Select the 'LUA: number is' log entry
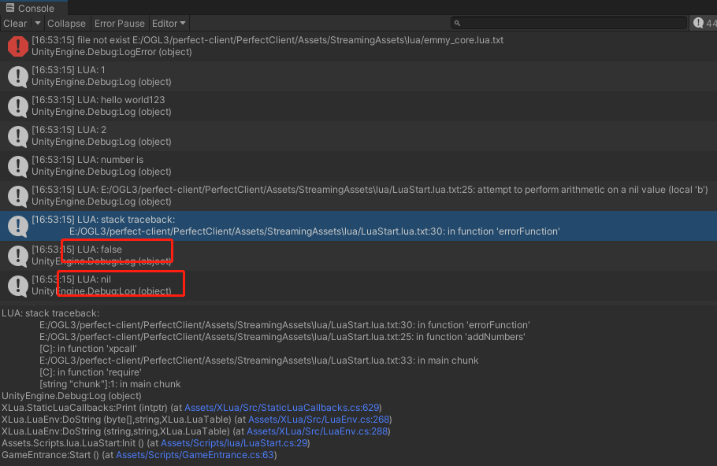This screenshot has width=717, height=466. click(x=358, y=166)
